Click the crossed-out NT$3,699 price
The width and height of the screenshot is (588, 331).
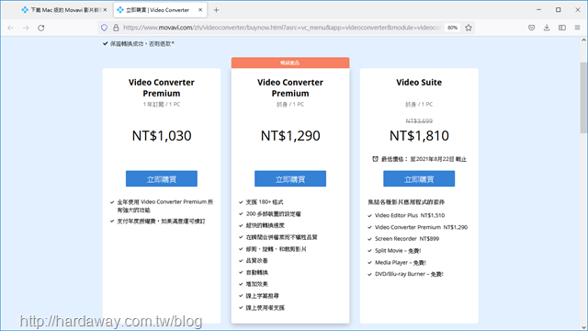tap(419, 120)
